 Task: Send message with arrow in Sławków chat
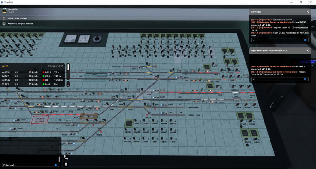(x=306, y=40)
